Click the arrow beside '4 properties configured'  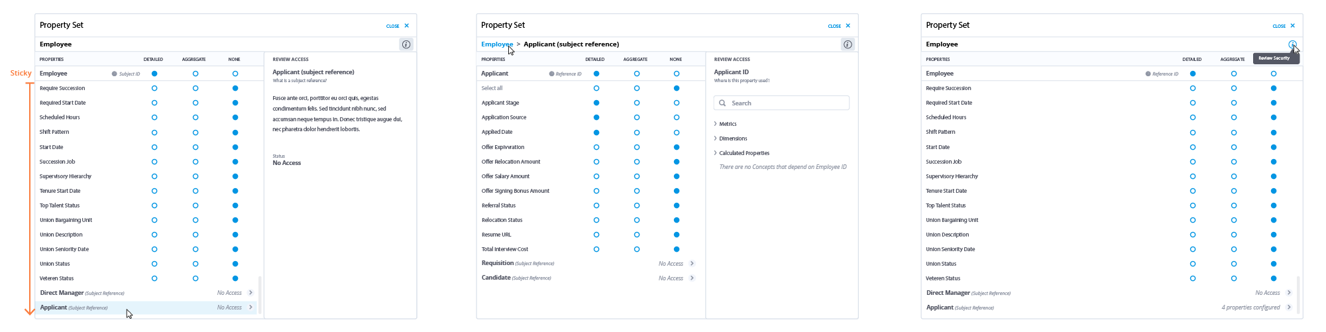click(x=1289, y=307)
